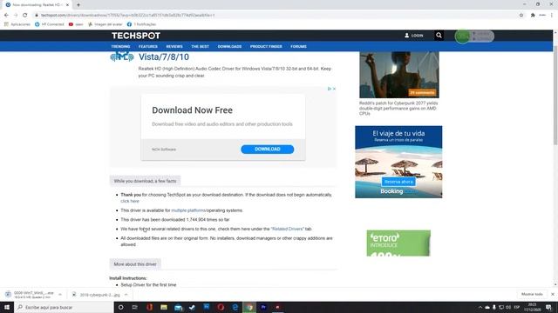Click the Reserva ahora Booking ad button
The image size is (558, 313).
click(x=398, y=182)
